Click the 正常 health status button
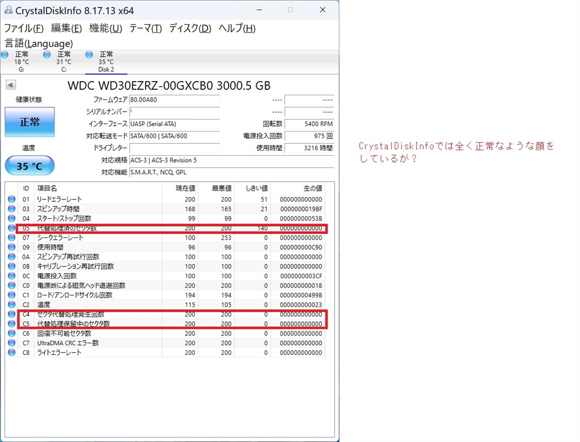The height and width of the screenshot is (442, 580). click(29, 122)
